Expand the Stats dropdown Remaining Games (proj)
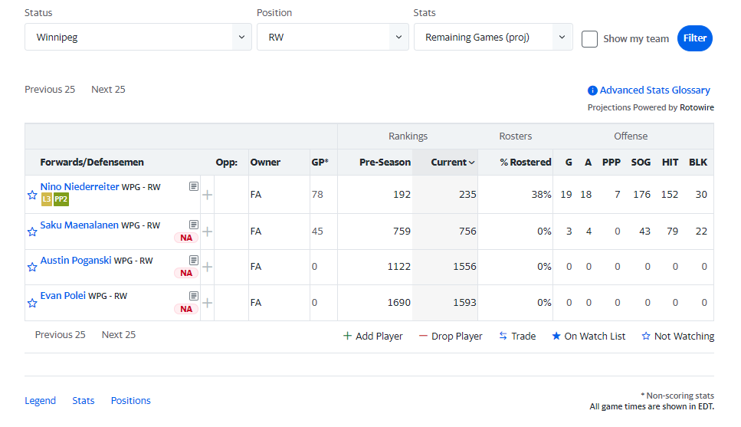741x427 pixels. point(493,37)
